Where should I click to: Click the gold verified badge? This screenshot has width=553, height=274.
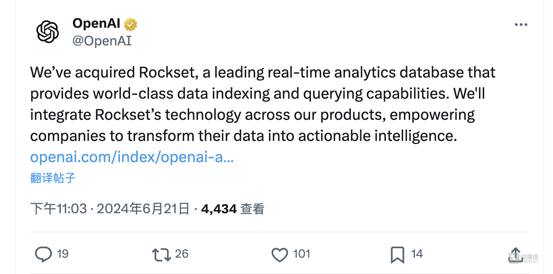pos(130,24)
